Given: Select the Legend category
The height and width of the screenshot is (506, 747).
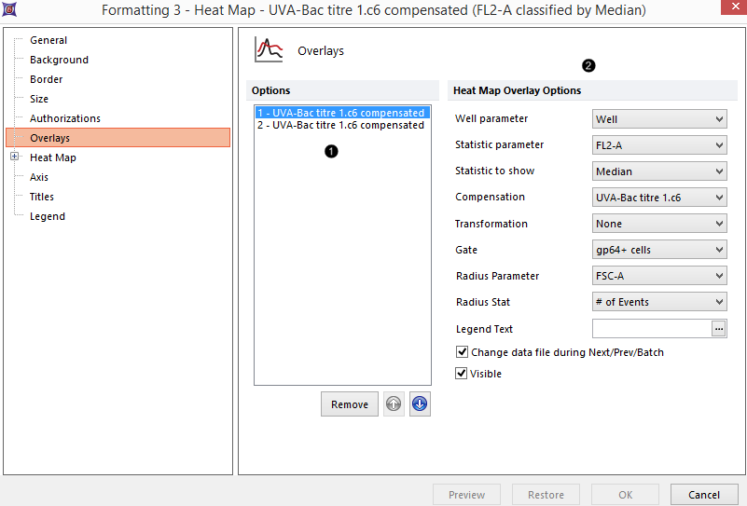Looking at the screenshot, I should [x=48, y=216].
